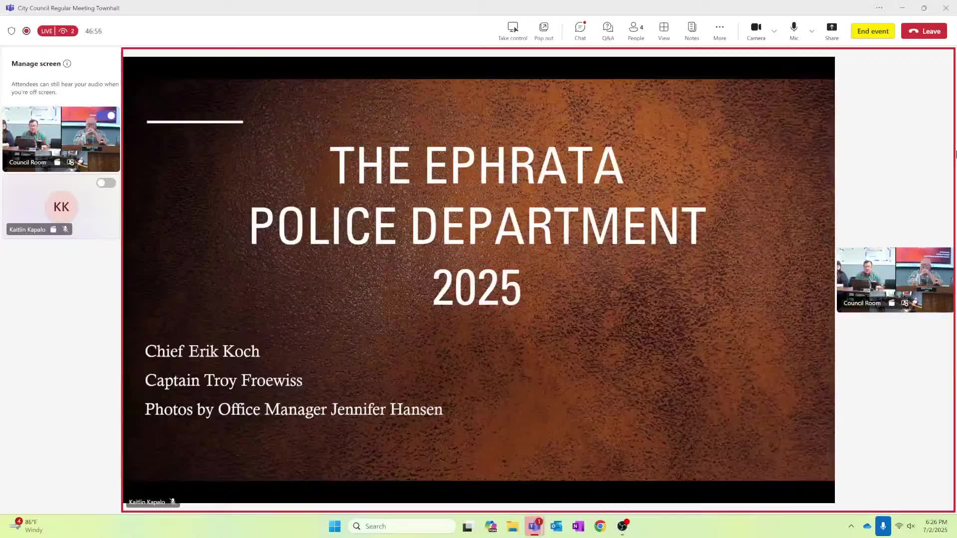Image resolution: width=957 pixels, height=538 pixels.
Task: Open the View menu
Action: (x=663, y=31)
